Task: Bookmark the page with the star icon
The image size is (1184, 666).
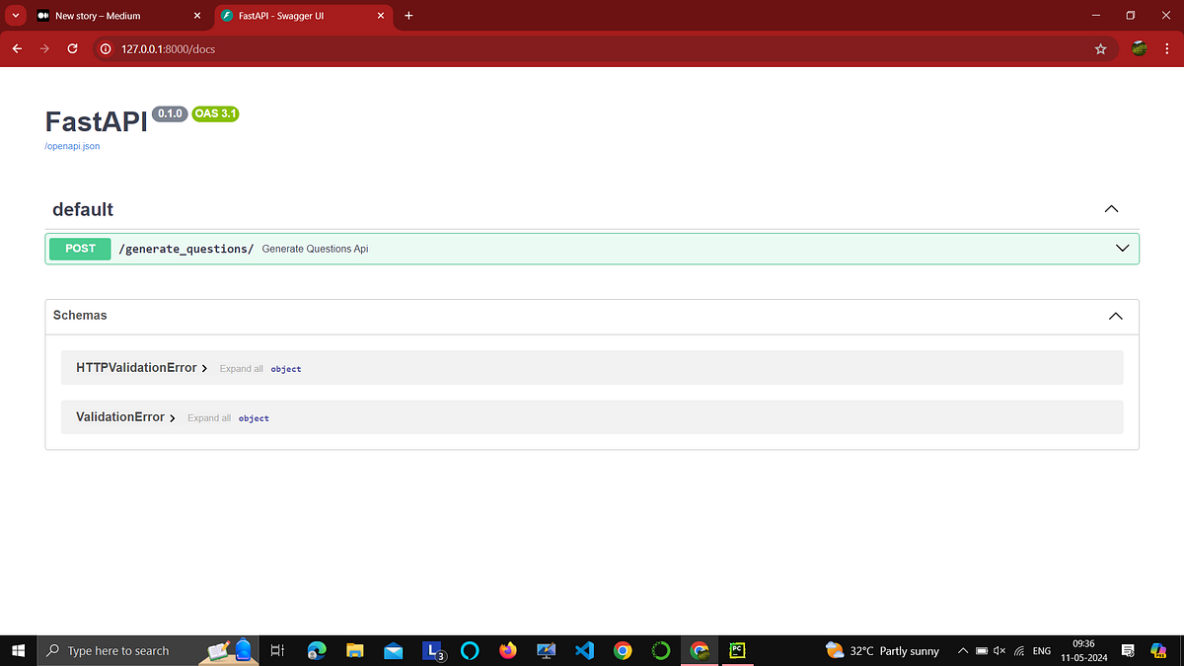Action: [x=1100, y=47]
